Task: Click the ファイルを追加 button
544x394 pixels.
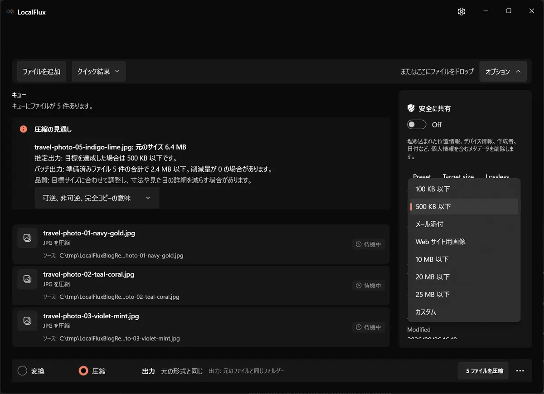Action: coord(42,71)
